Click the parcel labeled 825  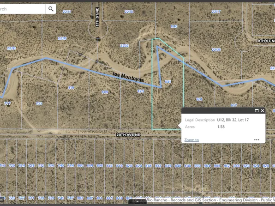[x=141, y=91]
